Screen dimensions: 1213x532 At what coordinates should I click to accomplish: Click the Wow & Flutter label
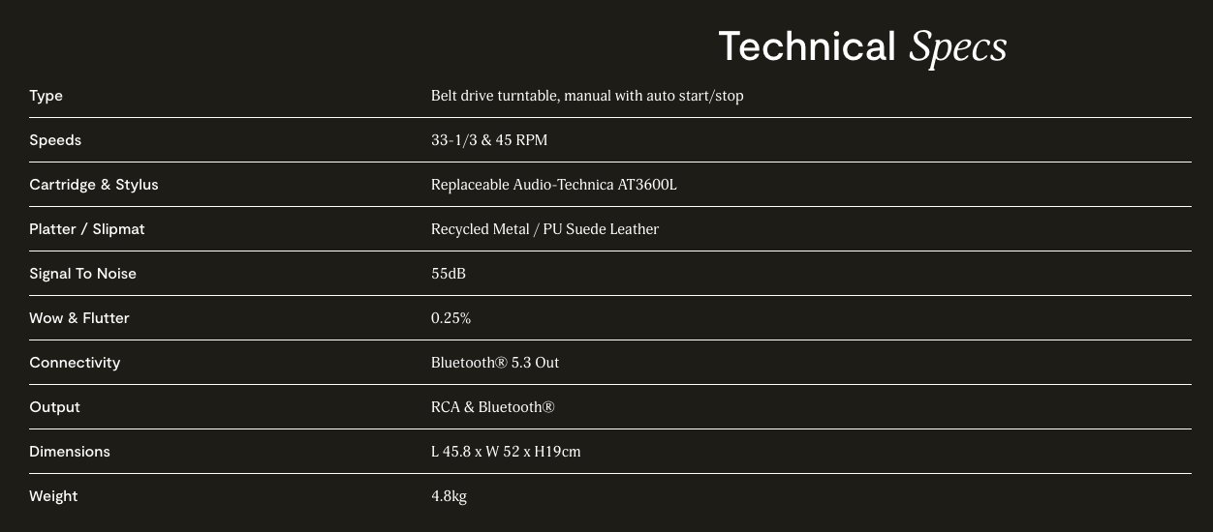[79, 318]
